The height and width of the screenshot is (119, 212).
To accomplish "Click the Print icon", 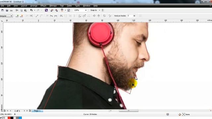I will point(11,10).
